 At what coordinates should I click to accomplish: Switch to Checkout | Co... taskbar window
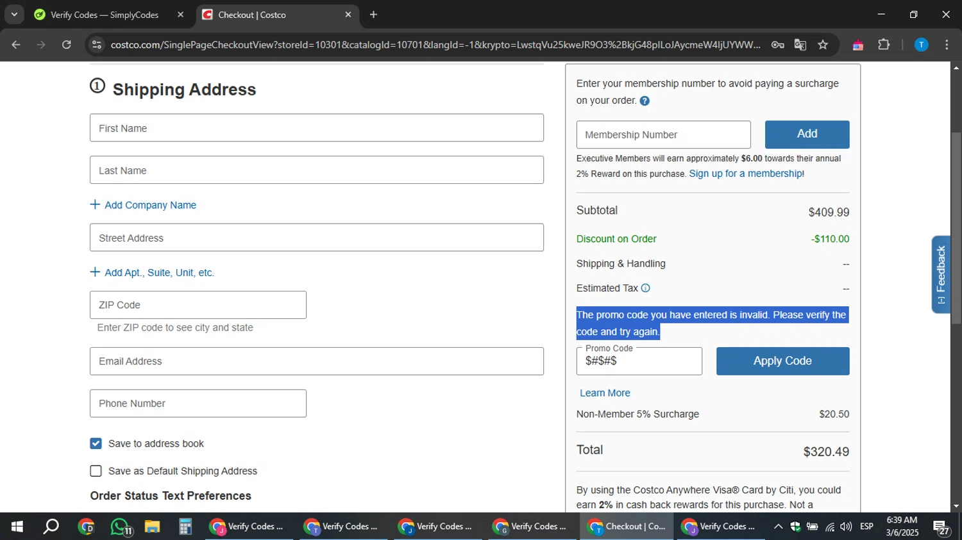pos(627,527)
